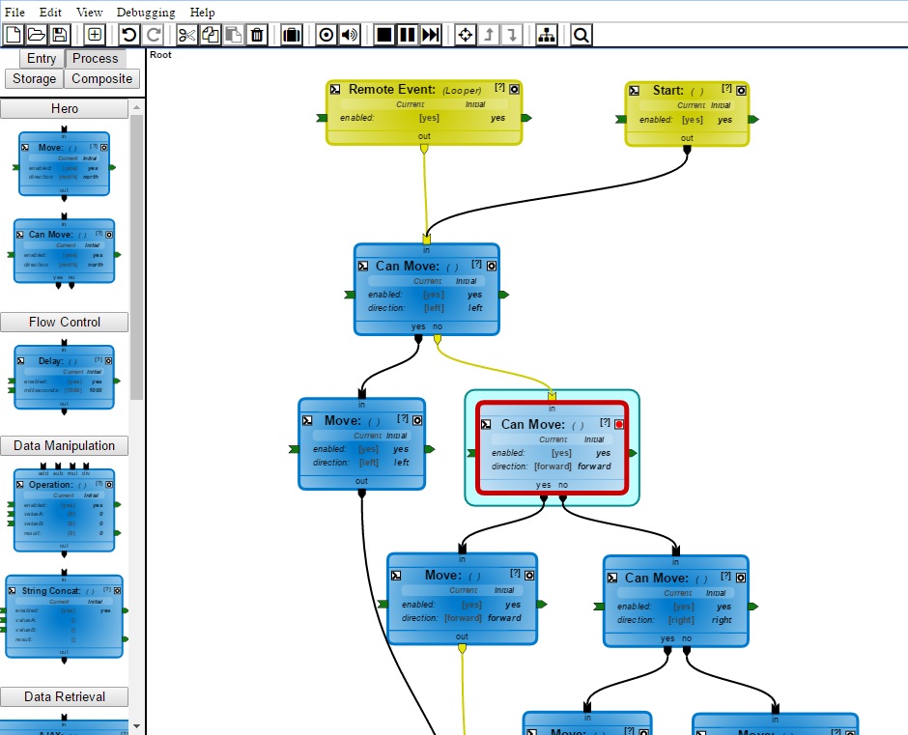Viewport: 908px width, 735px height.
Task: Click the hierarchy tree toolbar icon
Action: [x=547, y=35]
